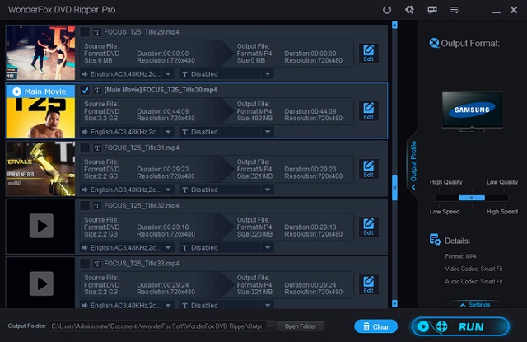Select the Title29 dance video thumbnail
527x342 pixels.
click(40, 53)
